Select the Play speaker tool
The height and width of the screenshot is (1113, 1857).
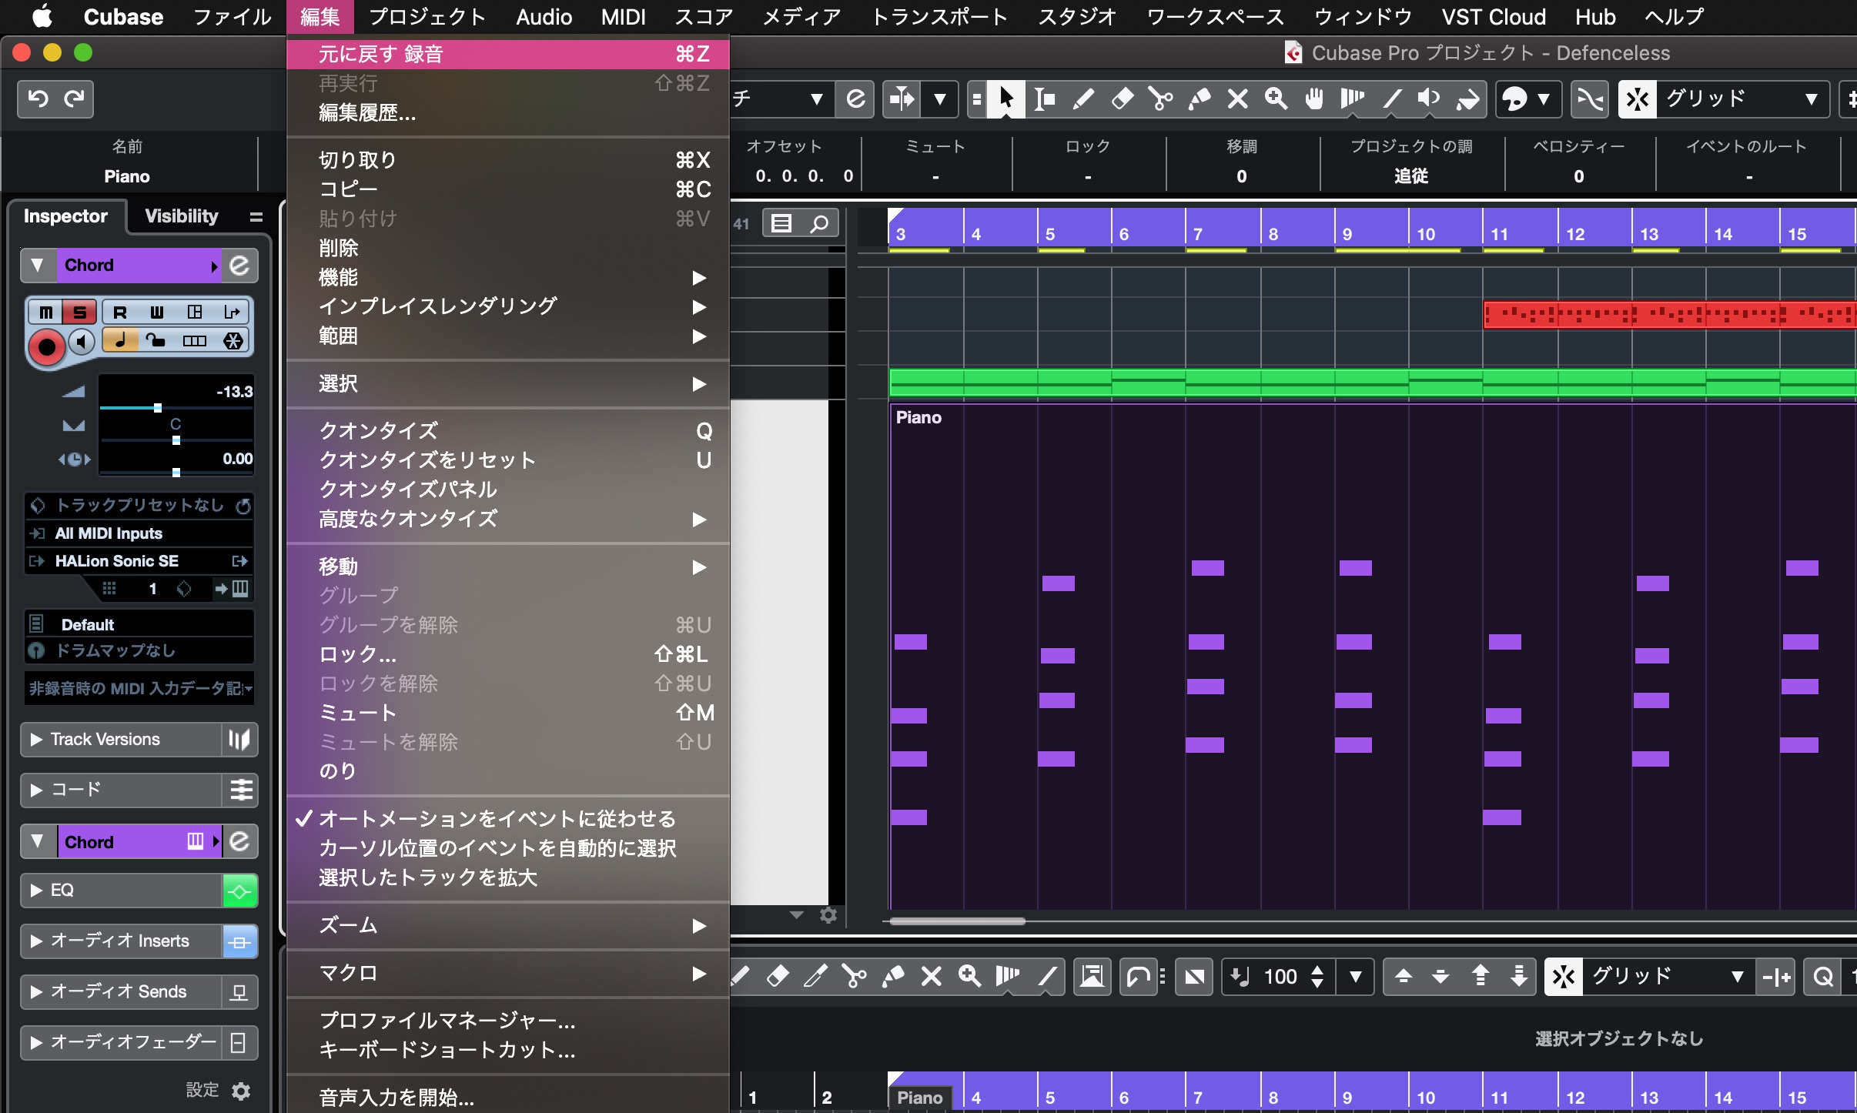click(x=1430, y=99)
